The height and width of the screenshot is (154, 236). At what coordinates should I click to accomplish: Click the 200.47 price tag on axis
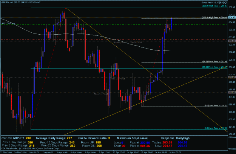(232, 77)
